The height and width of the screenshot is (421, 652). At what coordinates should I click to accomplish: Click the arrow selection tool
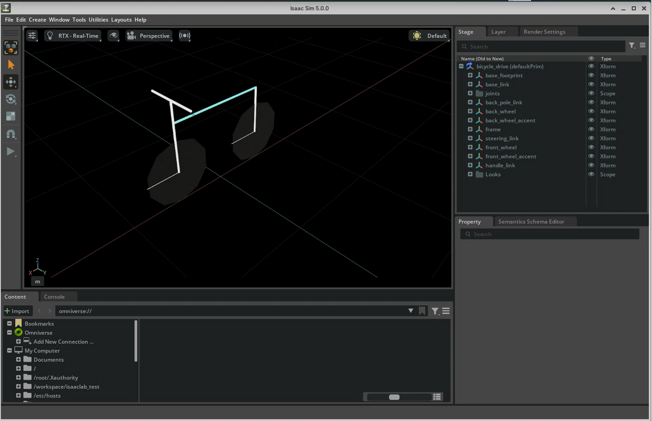(x=11, y=65)
